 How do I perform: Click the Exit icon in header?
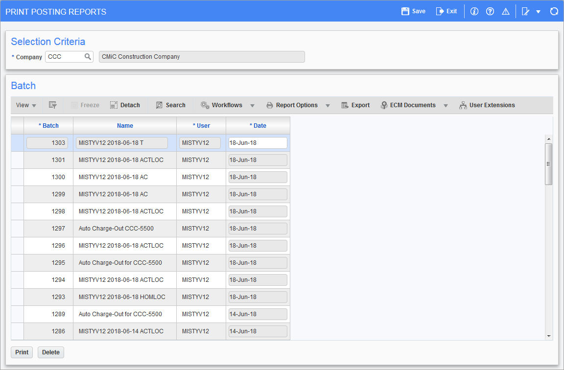[440, 11]
